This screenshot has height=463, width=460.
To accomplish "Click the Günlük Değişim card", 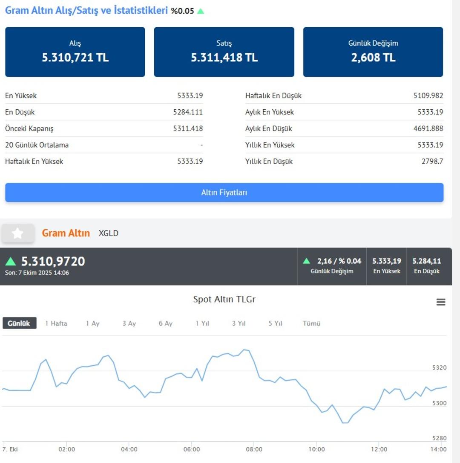I will [x=373, y=52].
